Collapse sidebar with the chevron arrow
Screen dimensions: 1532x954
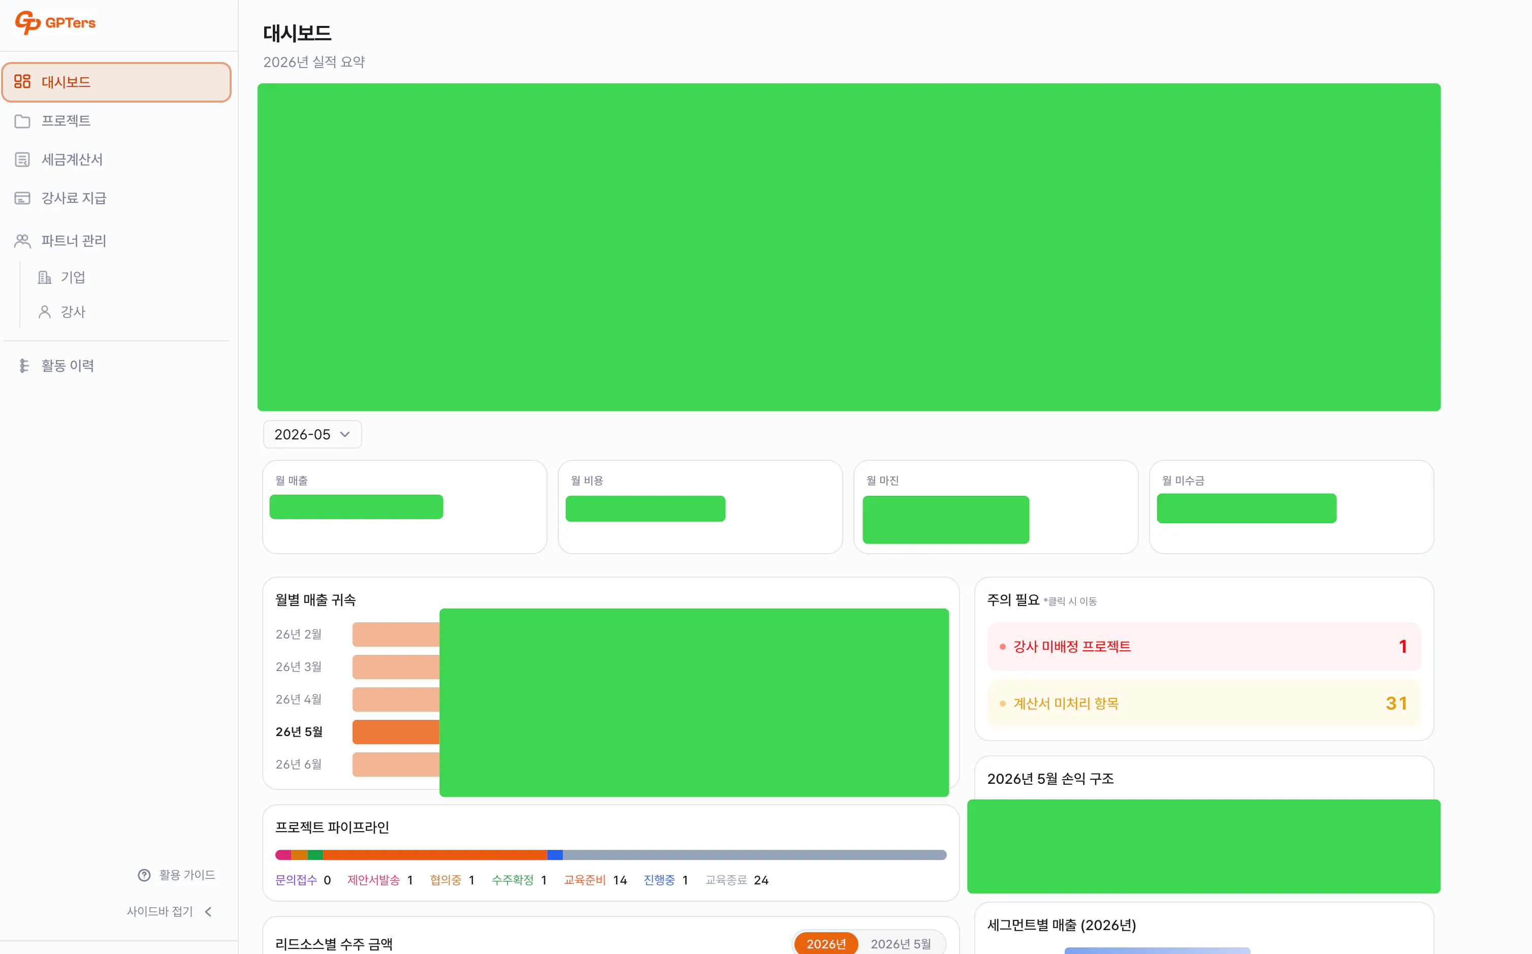click(x=208, y=911)
